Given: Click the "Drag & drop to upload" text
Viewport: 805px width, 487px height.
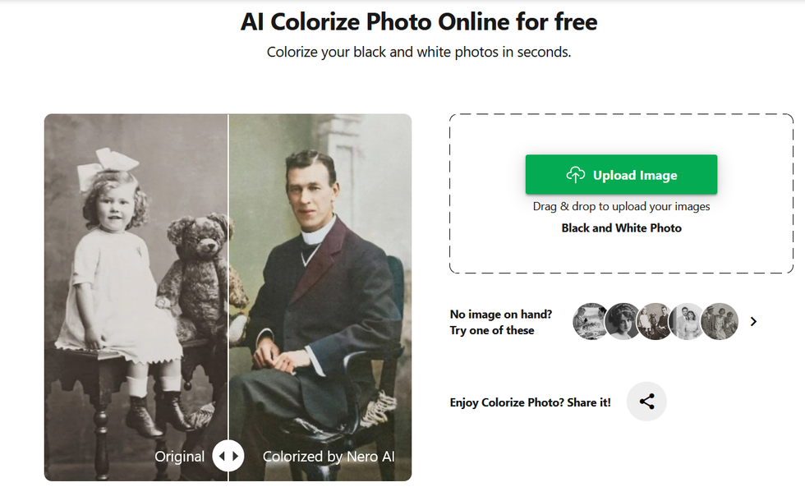Looking at the screenshot, I should [x=621, y=207].
